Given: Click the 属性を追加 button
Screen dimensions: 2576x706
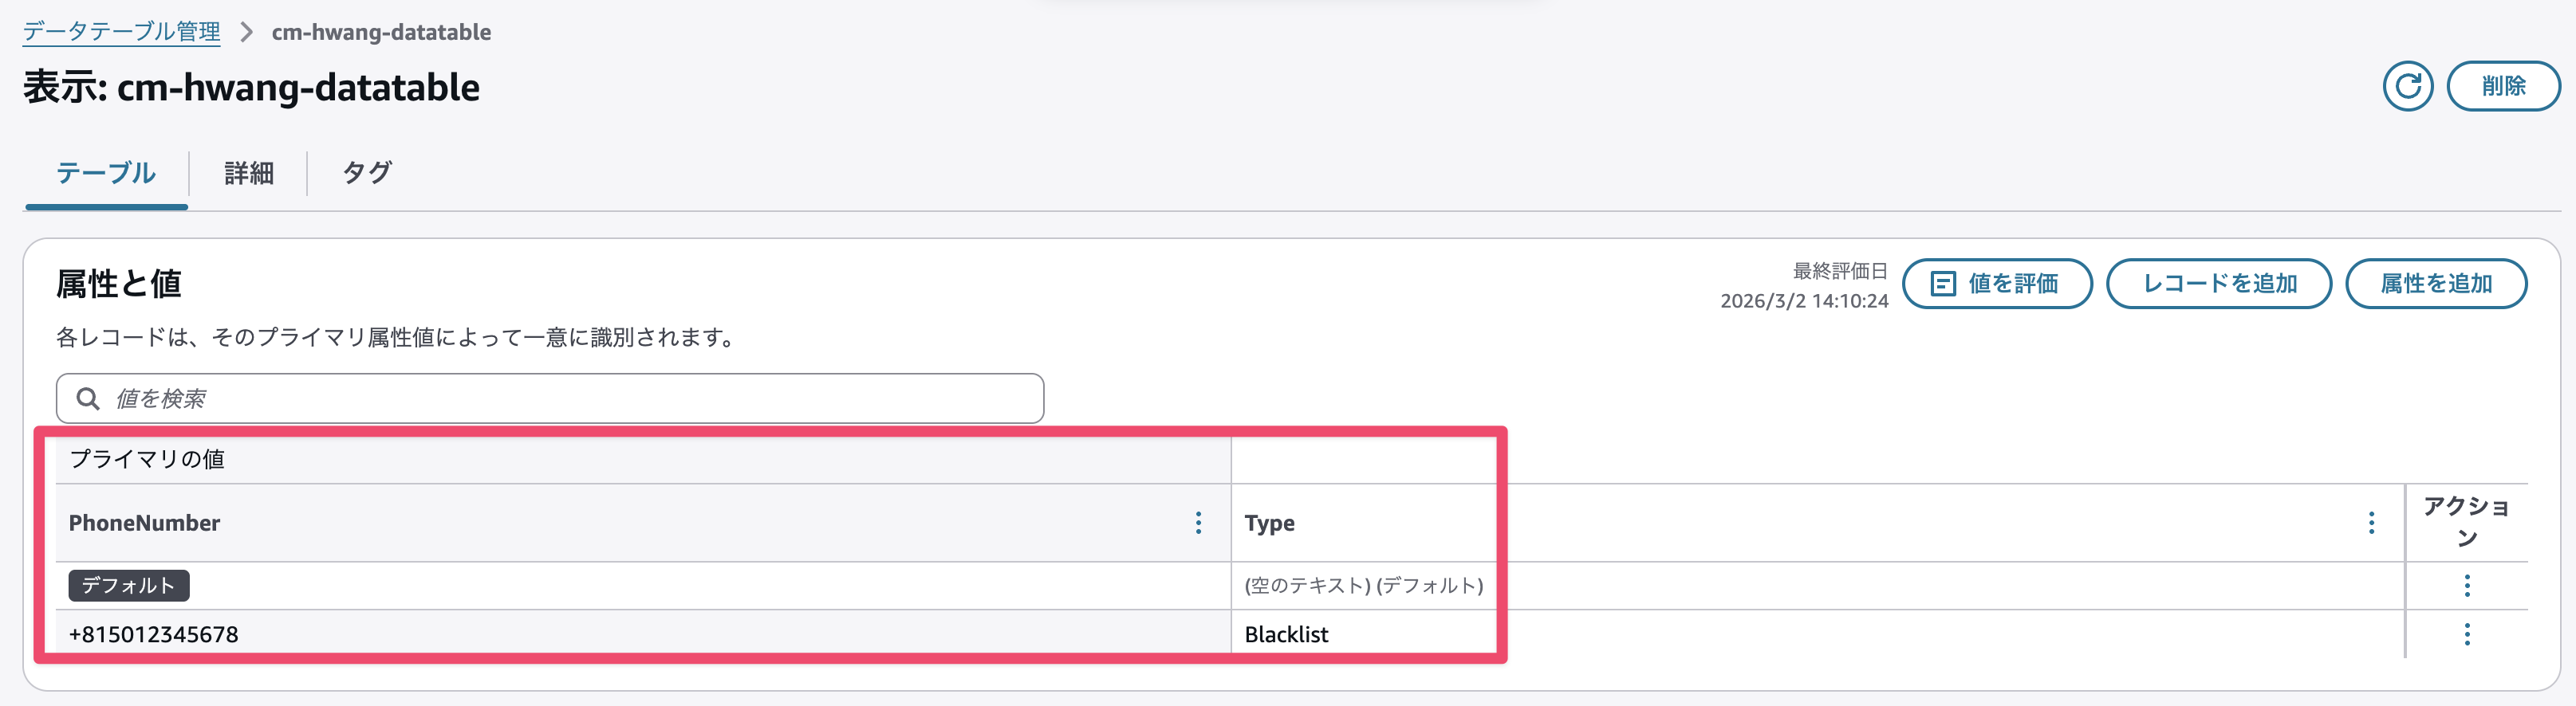Looking at the screenshot, I should [2436, 284].
